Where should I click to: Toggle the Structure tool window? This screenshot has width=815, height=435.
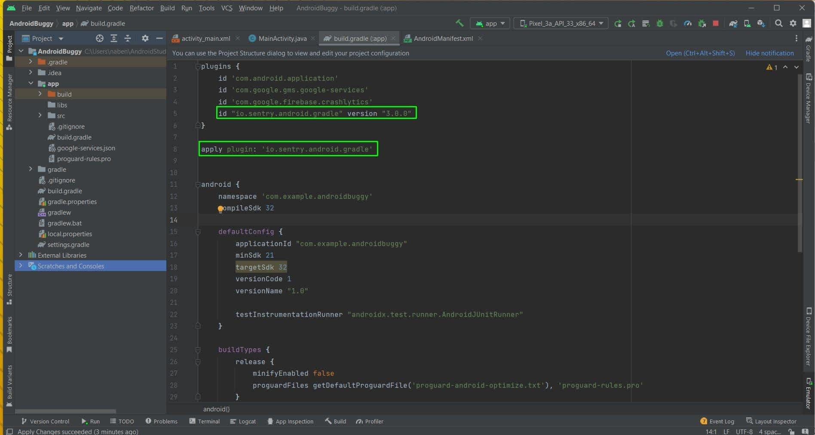pos(9,289)
